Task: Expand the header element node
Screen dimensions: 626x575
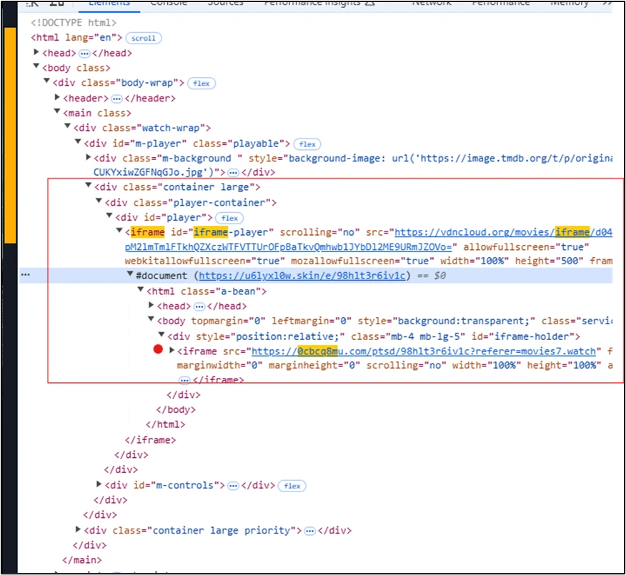Action: 57,97
